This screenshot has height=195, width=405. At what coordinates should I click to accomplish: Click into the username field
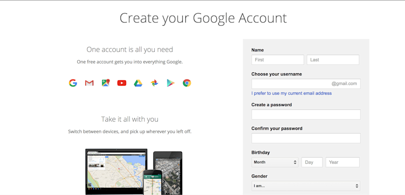(306, 84)
